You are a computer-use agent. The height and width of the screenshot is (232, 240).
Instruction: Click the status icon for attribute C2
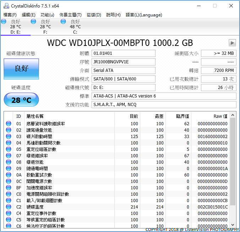click(9, 207)
